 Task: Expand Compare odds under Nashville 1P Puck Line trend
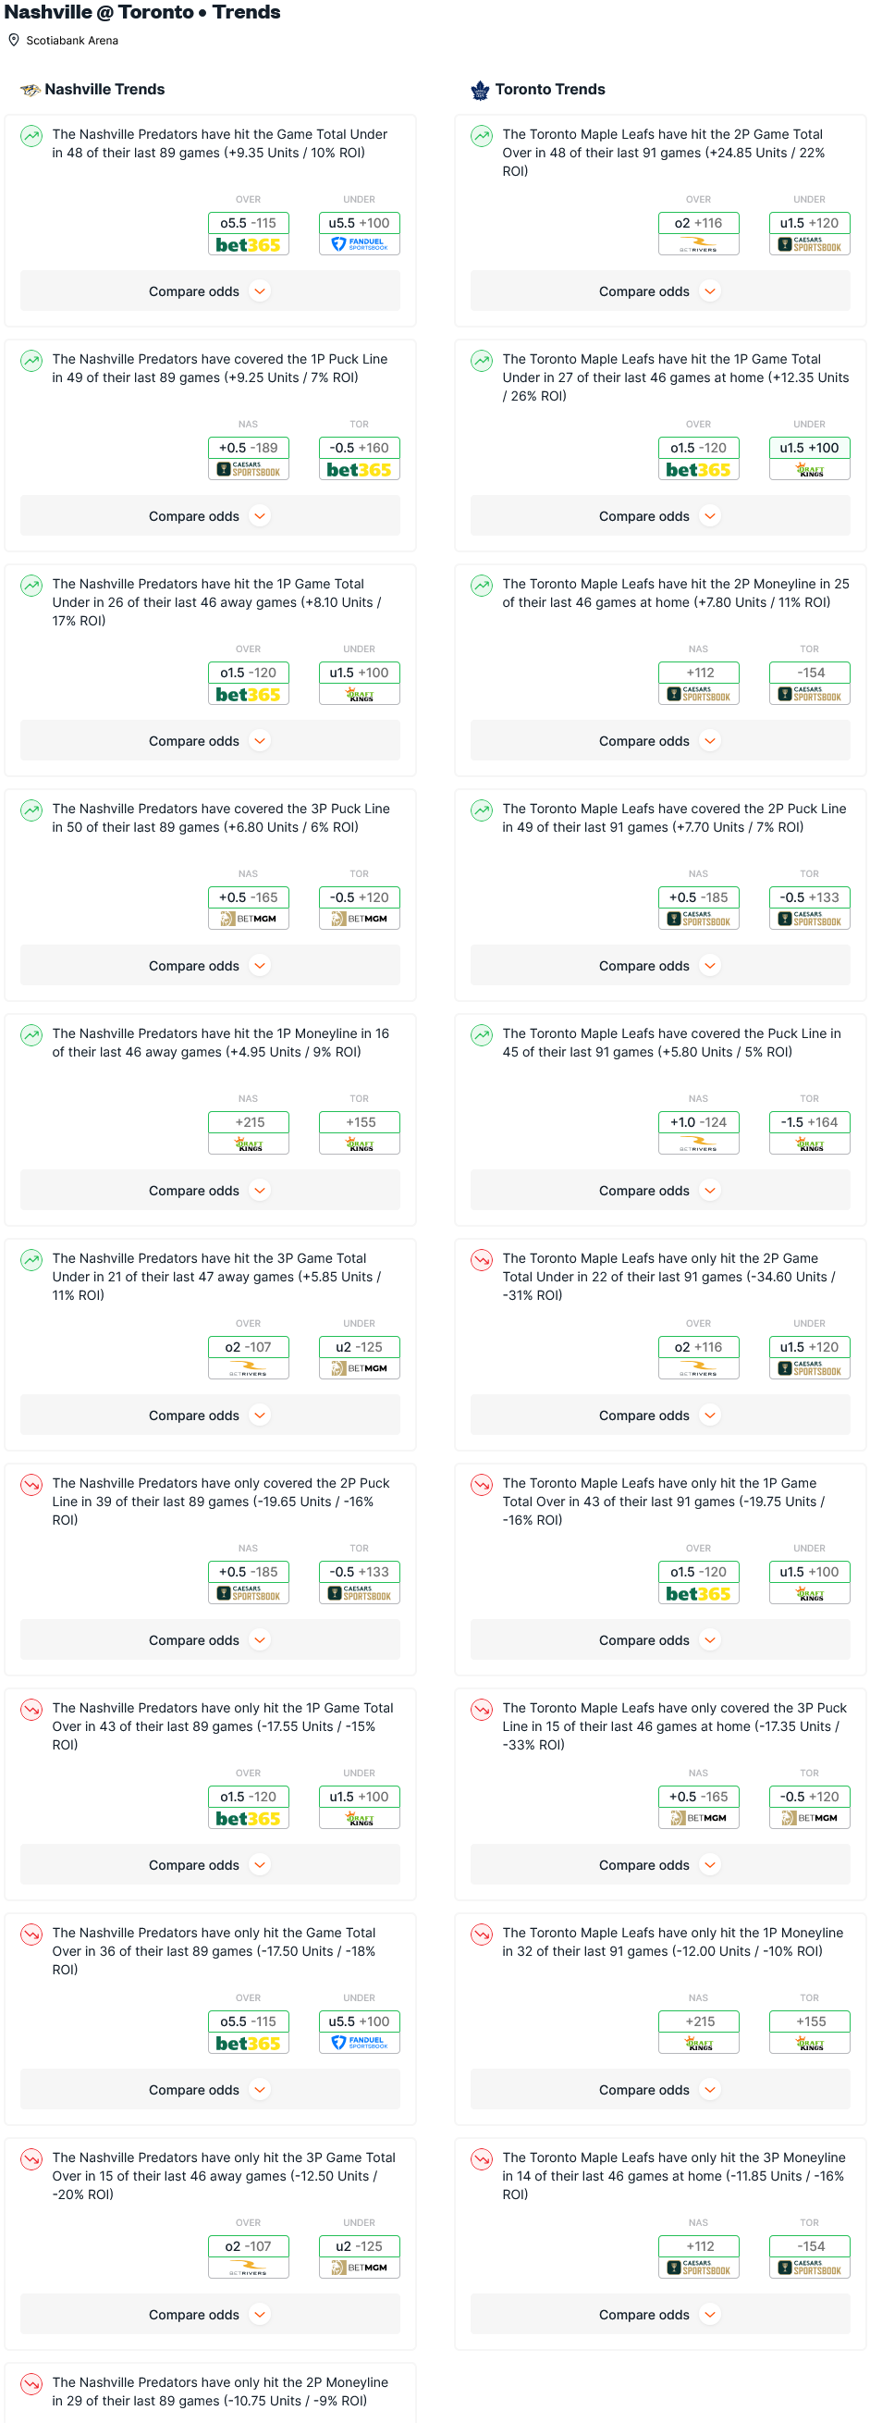(x=210, y=516)
